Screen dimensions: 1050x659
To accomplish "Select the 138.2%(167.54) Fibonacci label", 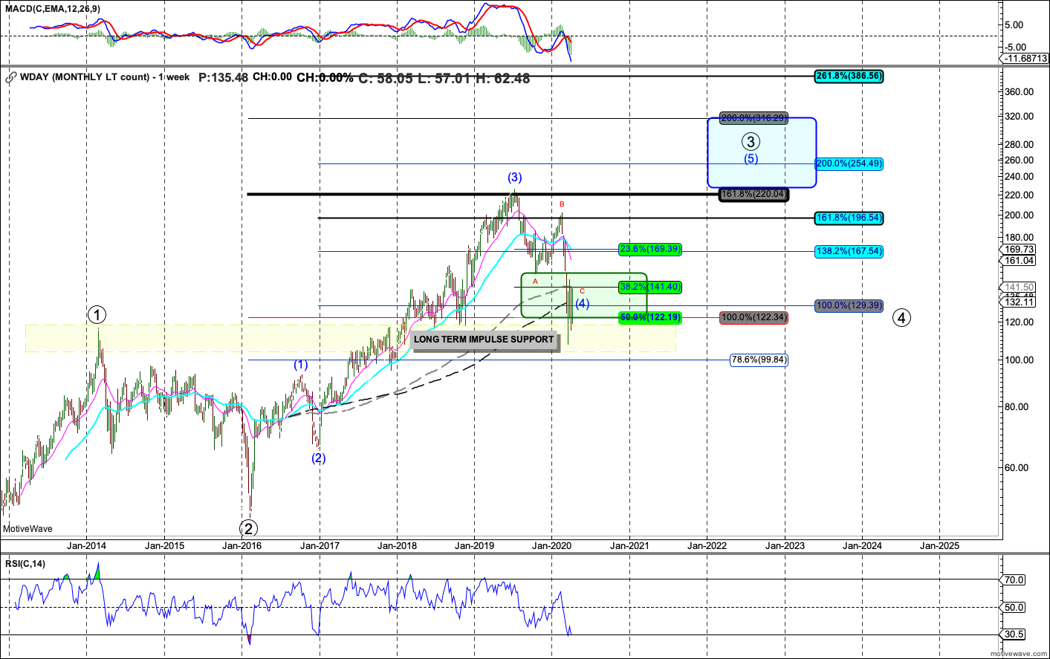I will click(849, 251).
